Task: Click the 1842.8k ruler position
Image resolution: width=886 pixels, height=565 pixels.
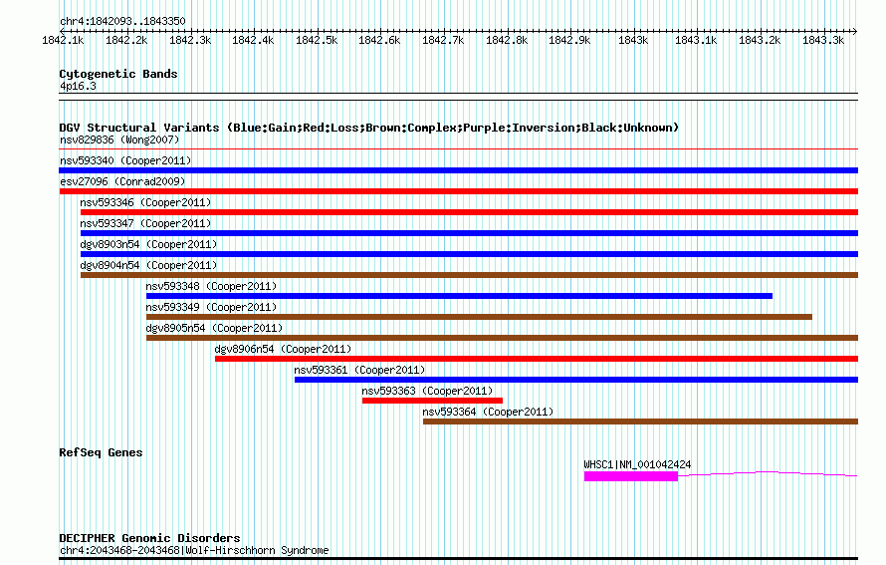Action: pos(507,40)
